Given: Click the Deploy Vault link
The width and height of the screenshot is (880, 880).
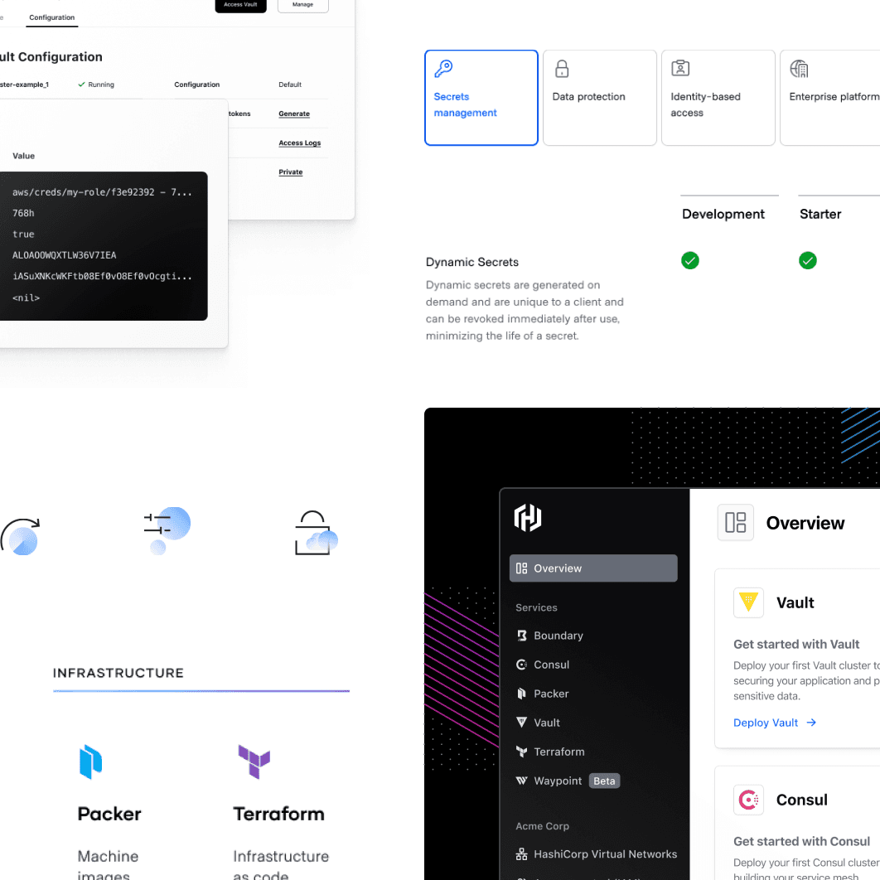Looking at the screenshot, I should tap(766, 723).
